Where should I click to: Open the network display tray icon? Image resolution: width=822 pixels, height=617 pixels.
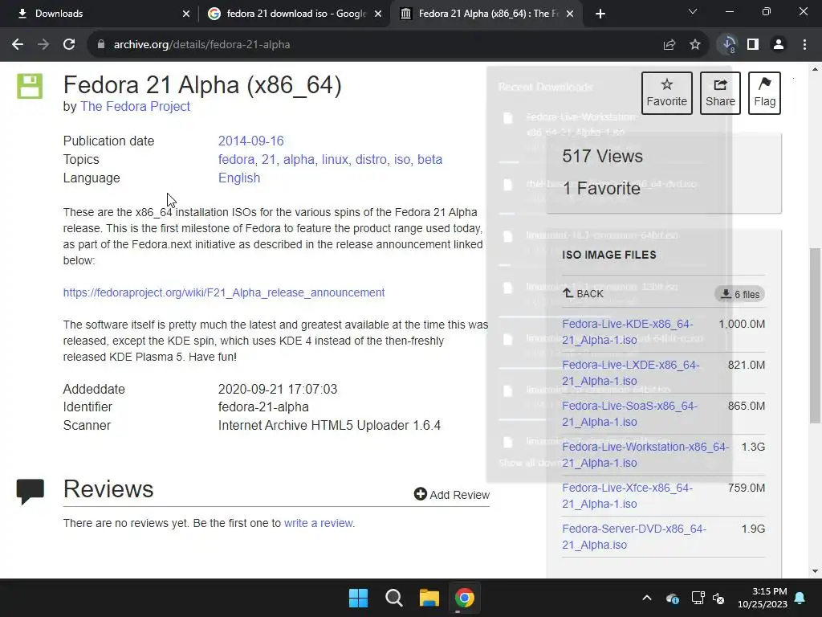click(x=698, y=598)
